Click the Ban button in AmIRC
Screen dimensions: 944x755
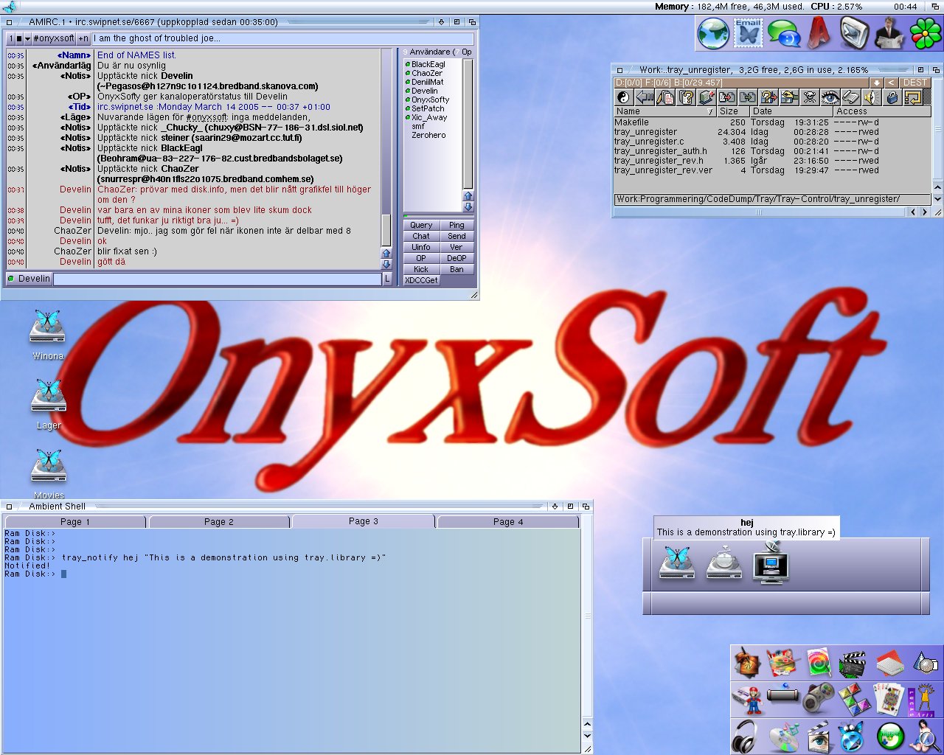pos(457,269)
